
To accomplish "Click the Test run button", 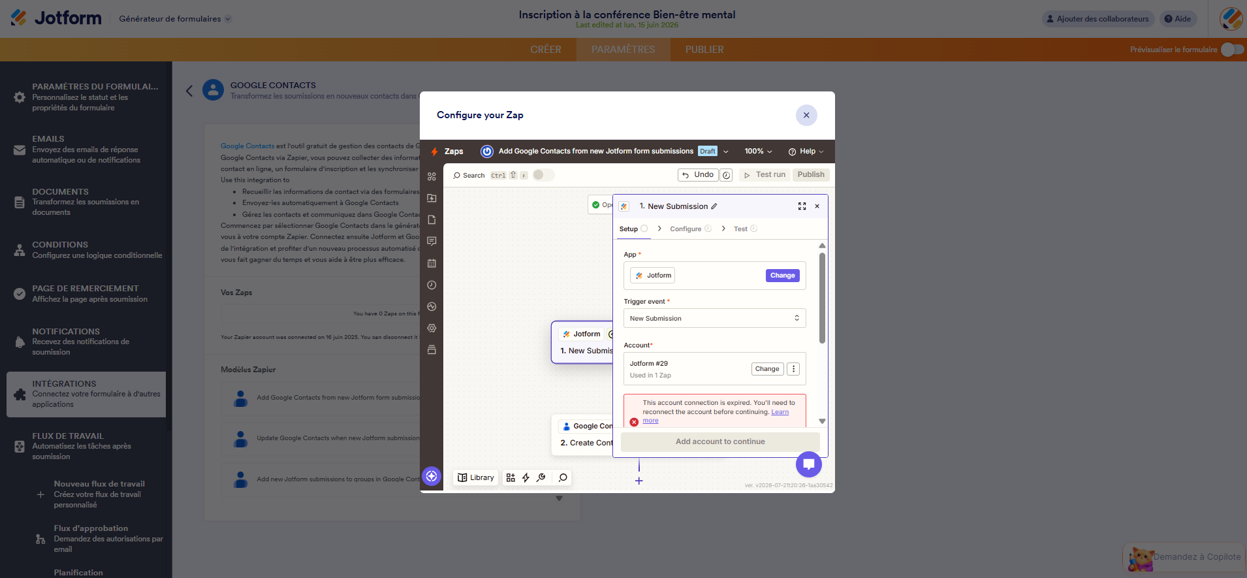I will click(x=765, y=175).
